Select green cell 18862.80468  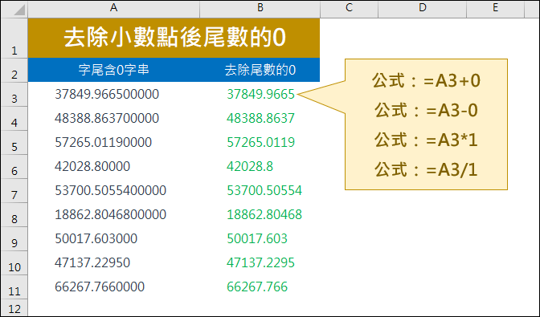[x=260, y=214]
